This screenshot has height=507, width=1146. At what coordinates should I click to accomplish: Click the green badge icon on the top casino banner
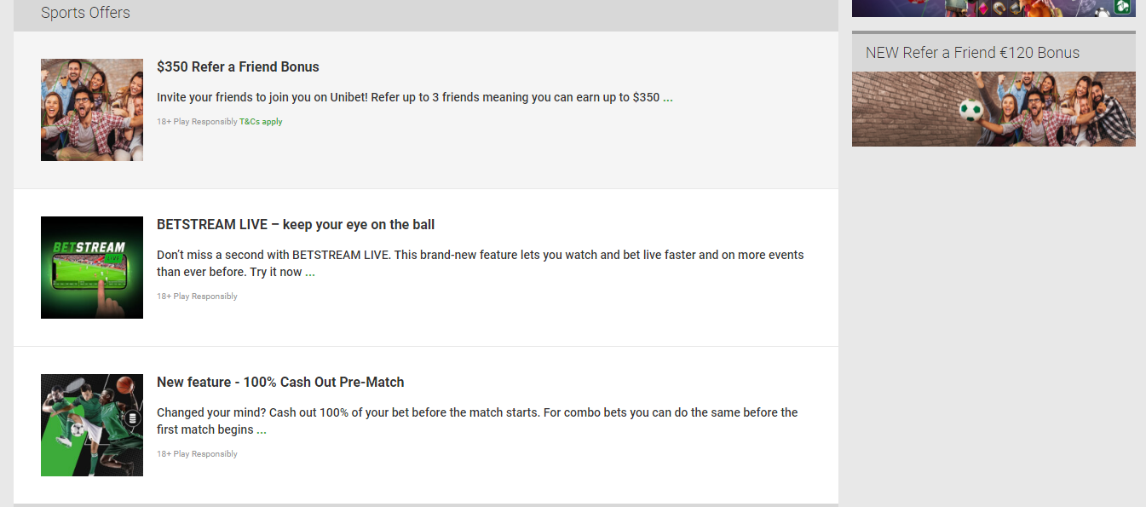[x=1123, y=7]
